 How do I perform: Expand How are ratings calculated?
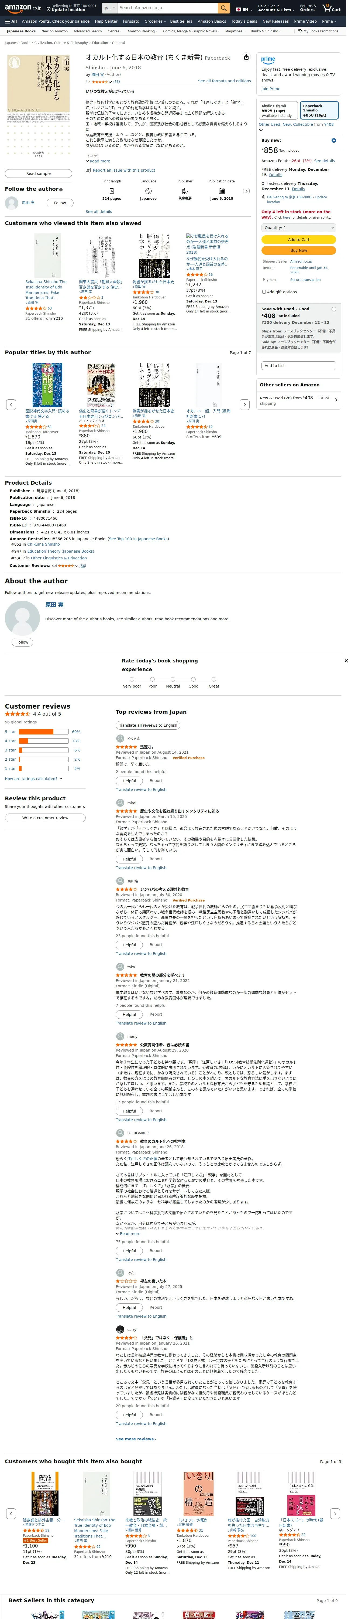tap(34, 778)
